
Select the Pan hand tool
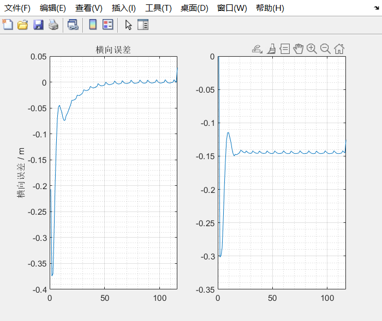298,49
